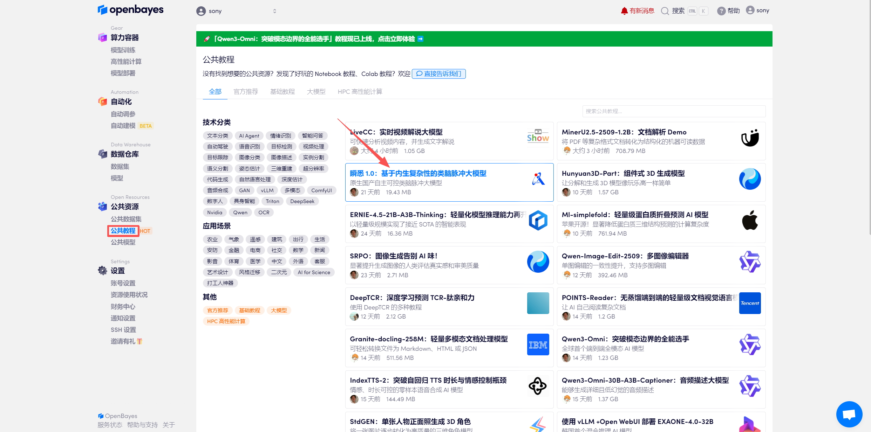Screen dimensions: 871x432
Task: Toggle the 打工人神器 tag
Action: coord(220,283)
